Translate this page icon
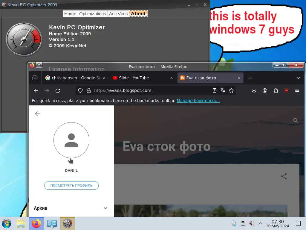Viewport: 306px width, 230px height. 223,90
